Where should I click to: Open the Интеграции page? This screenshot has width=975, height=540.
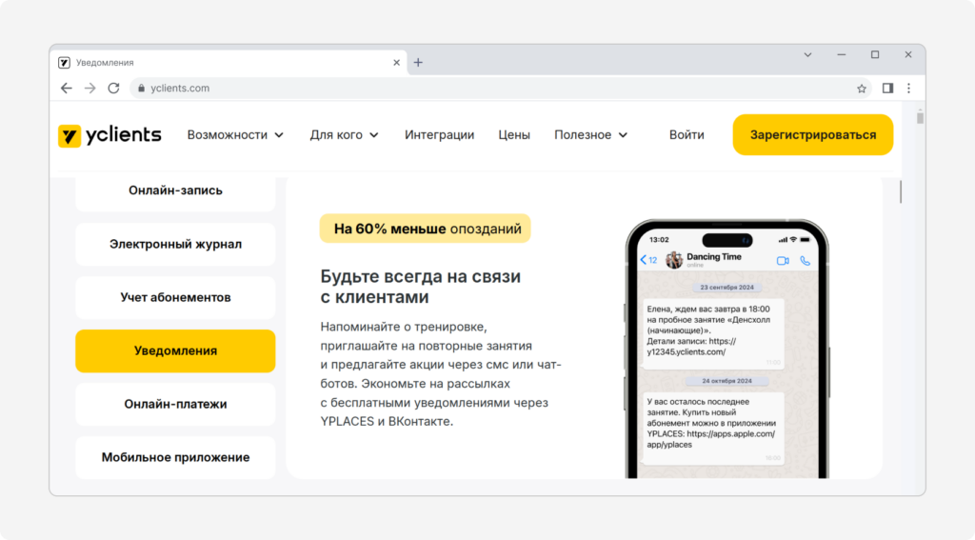[x=439, y=135]
